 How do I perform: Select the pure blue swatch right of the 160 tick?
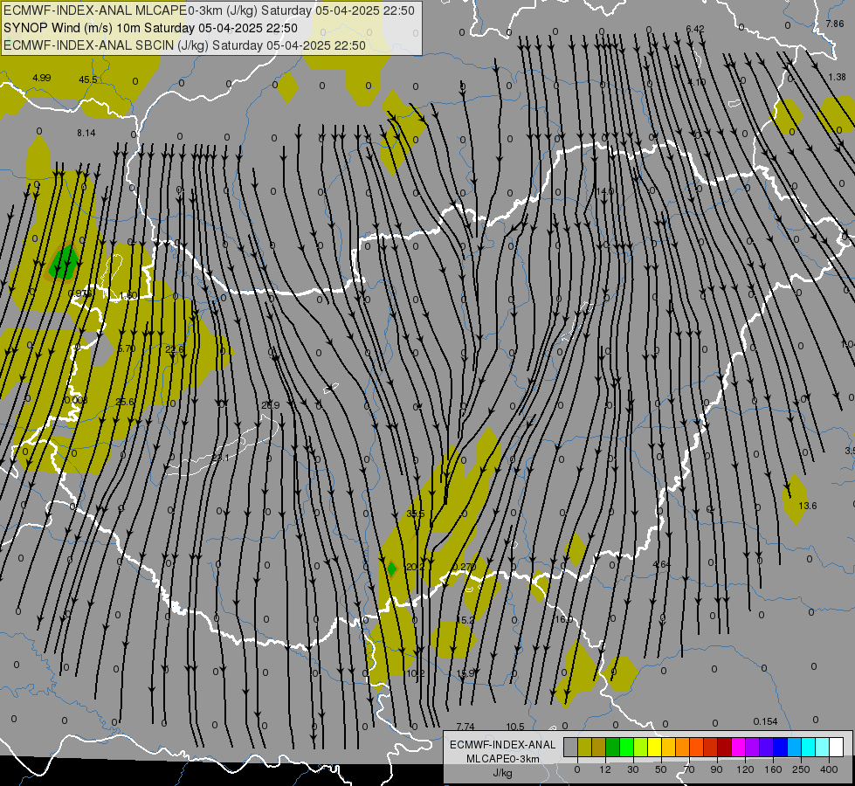pos(780,748)
